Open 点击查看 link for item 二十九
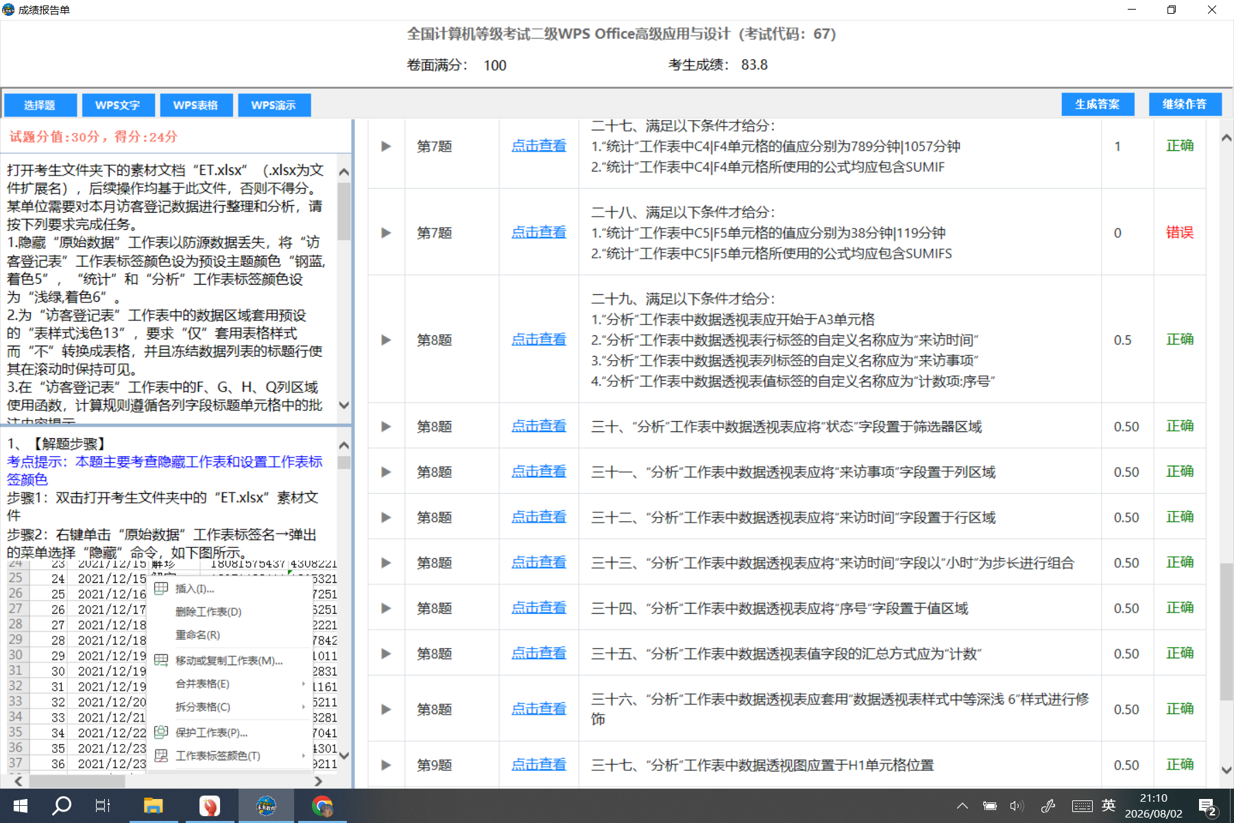 click(539, 339)
